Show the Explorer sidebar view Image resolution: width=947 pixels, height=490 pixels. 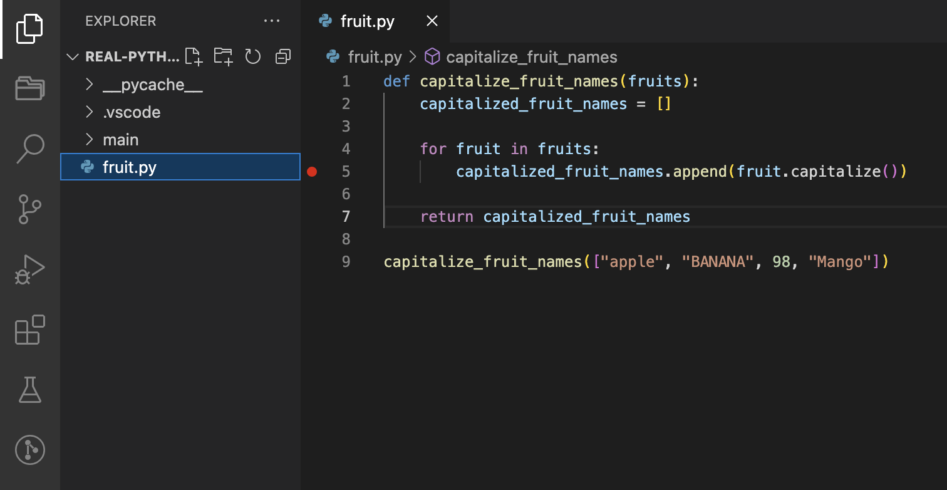coord(29,28)
